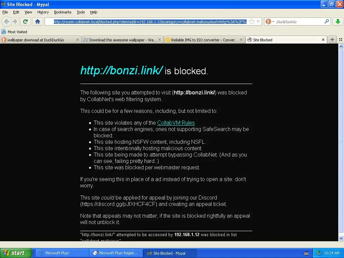Viewport: 344px width, 258px height.
Task: Click the Forward navigation arrow
Action: click(15, 21)
